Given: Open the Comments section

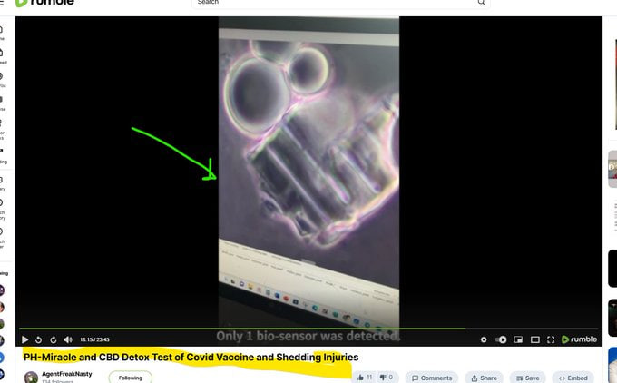Looking at the screenshot, I should [x=432, y=378].
